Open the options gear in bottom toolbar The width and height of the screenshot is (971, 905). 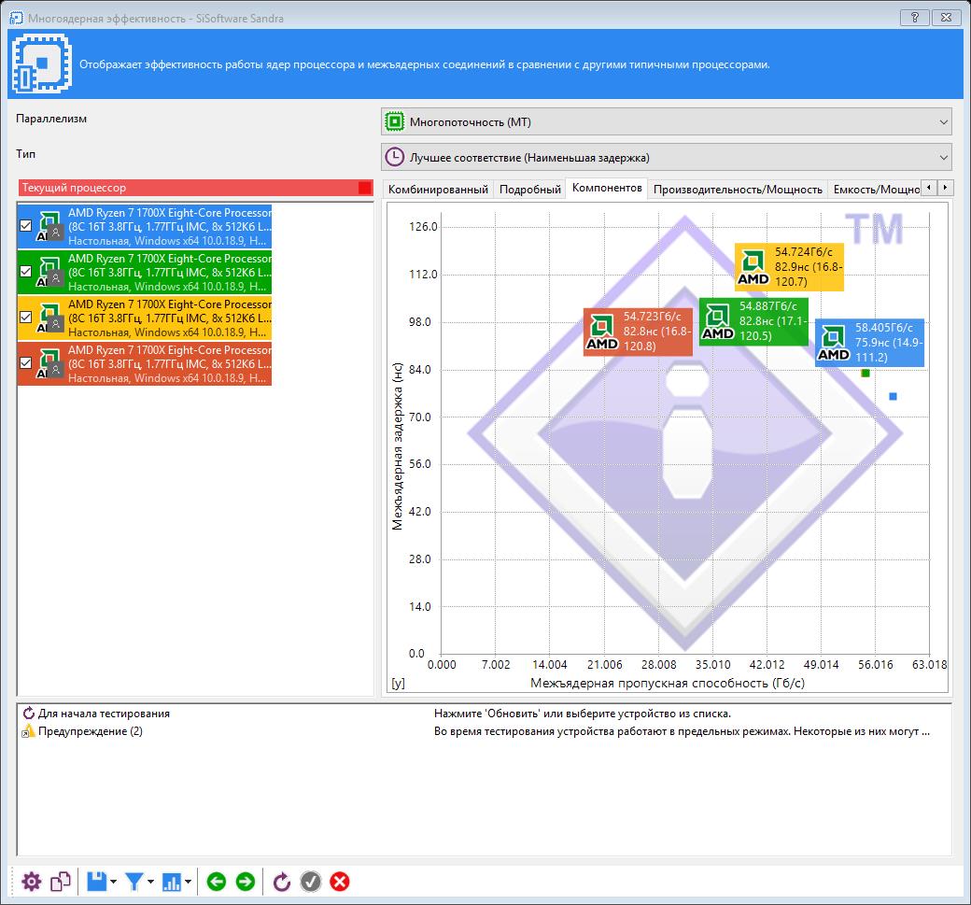(x=31, y=882)
